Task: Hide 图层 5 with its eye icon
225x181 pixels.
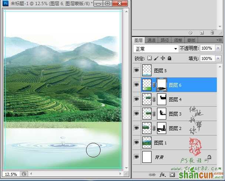Action: click(x=136, y=70)
